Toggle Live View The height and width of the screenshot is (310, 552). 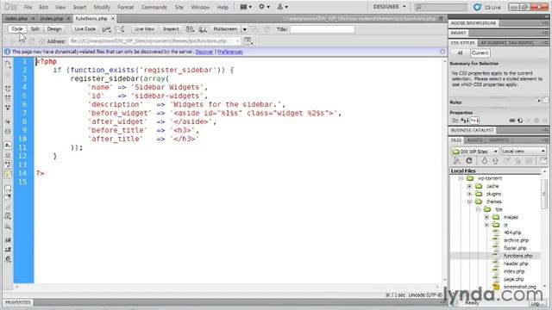pyautogui.click(x=144, y=29)
